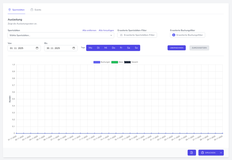This screenshot has width=232, height=160.
Task: Click the Alle entfernen link
Action: (x=89, y=30)
